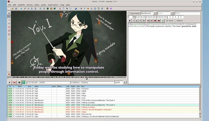This screenshot has width=209, height=121.
Task: Select the Time radio button
Action: [x=167, y=21]
